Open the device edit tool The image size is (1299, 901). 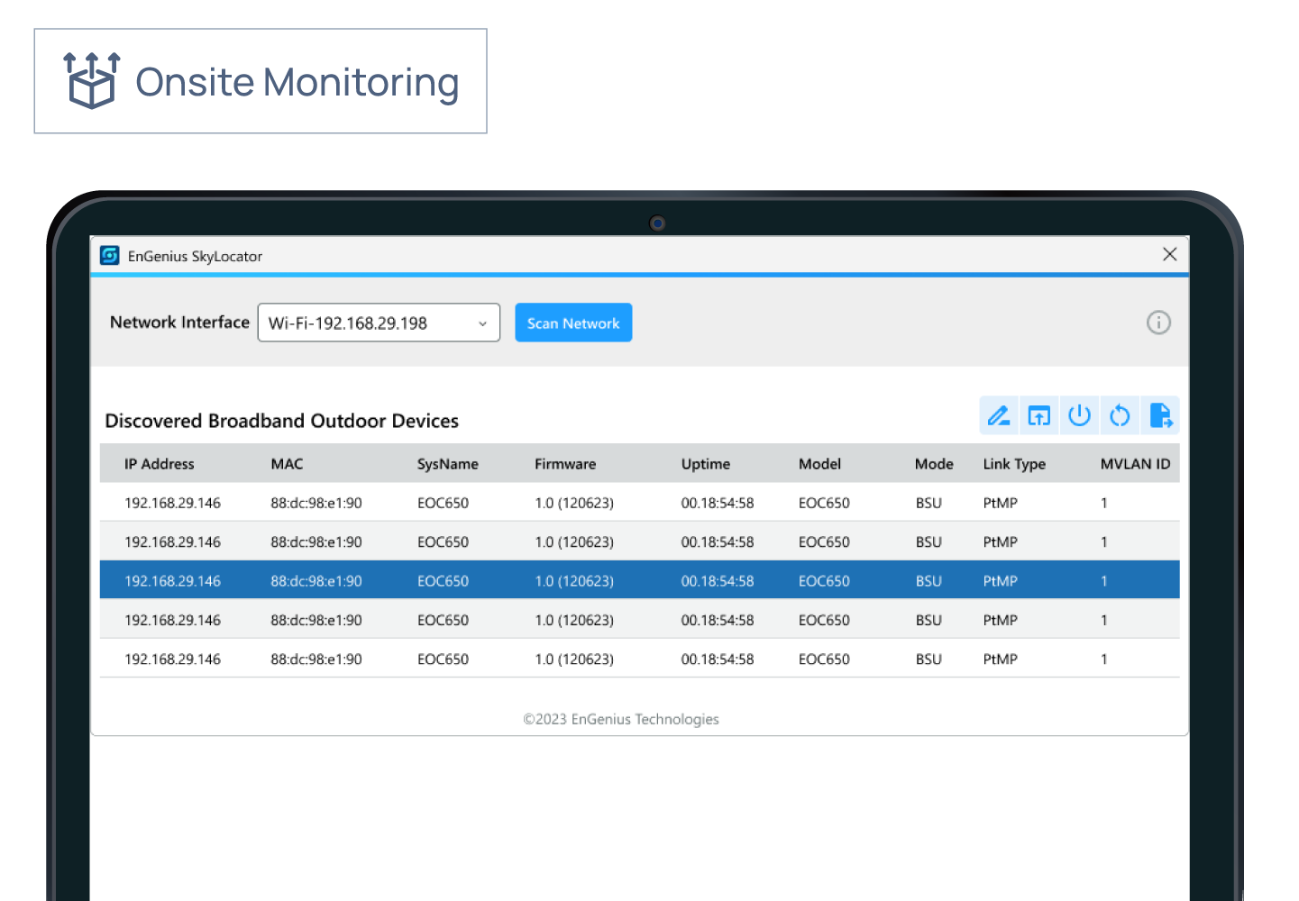(999, 415)
